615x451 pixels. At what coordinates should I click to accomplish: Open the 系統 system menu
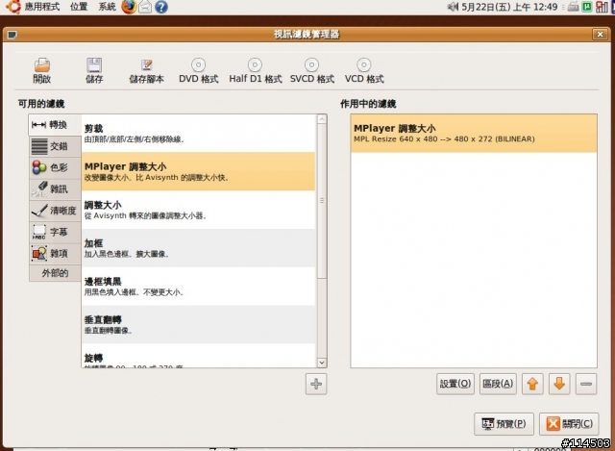click(107, 7)
